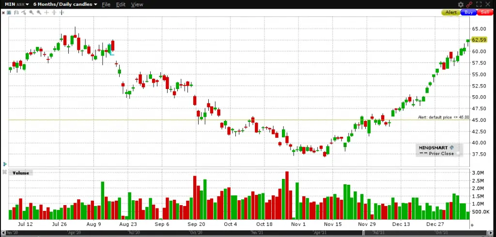Select the crosshair cursor tool
The image size is (496, 237).
click(46, 12)
